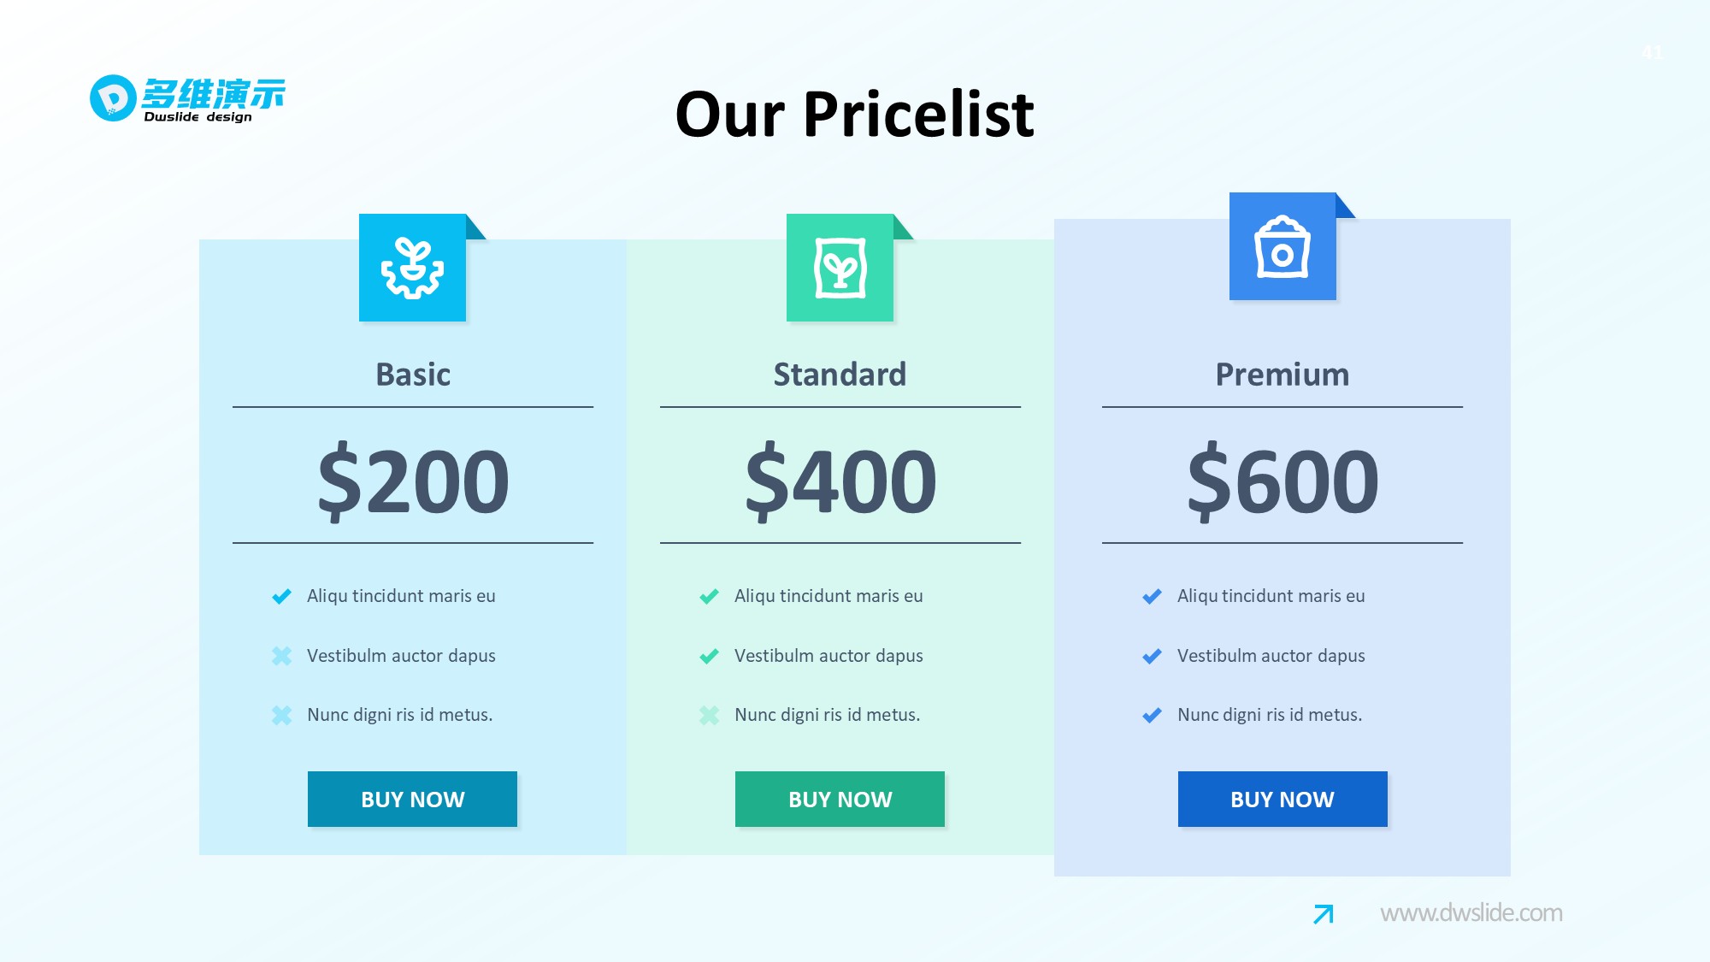Click the Standard plan seed-bag icon
1710x962 pixels.
click(x=840, y=268)
